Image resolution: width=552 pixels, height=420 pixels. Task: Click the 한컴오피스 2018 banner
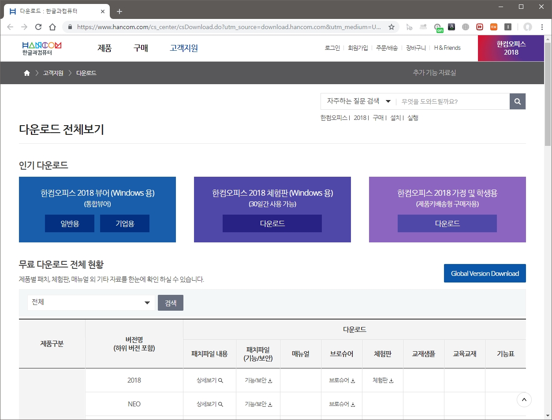coord(511,48)
